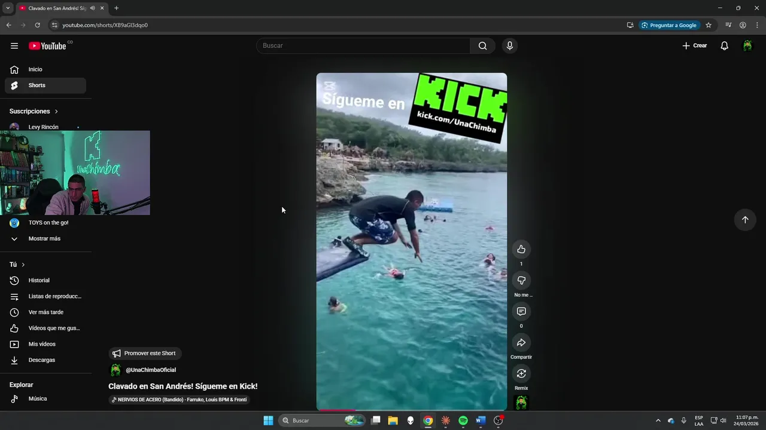
Task: Open Spotify from the taskbar
Action: tap(463, 420)
